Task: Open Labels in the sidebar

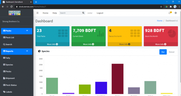Action: (x=7, y=92)
